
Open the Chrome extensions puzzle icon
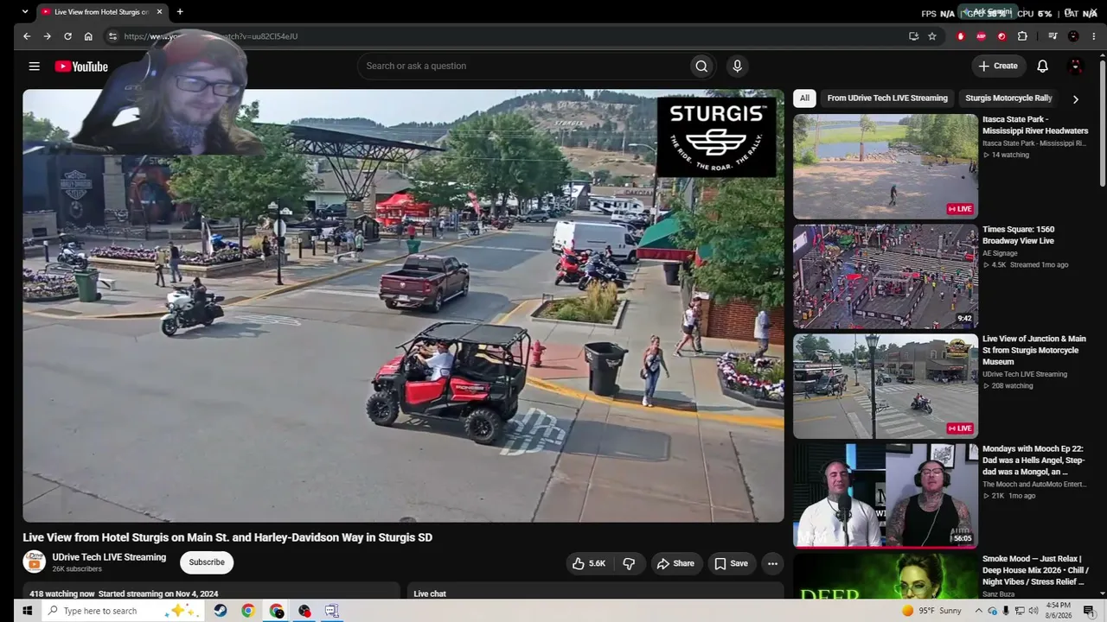(x=1022, y=36)
